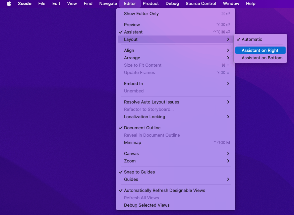Toggle the Minimap option

pos(176,143)
